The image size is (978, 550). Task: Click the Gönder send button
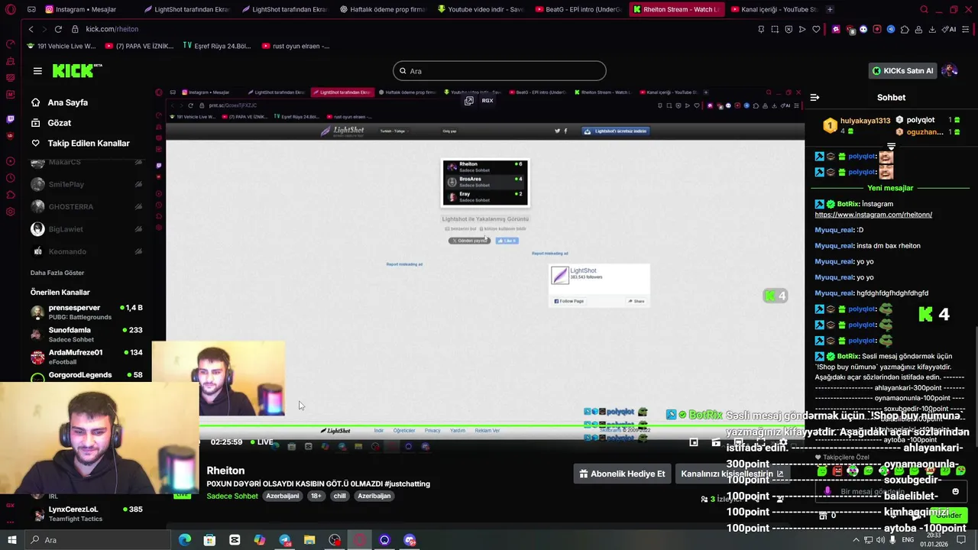pyautogui.click(x=947, y=515)
